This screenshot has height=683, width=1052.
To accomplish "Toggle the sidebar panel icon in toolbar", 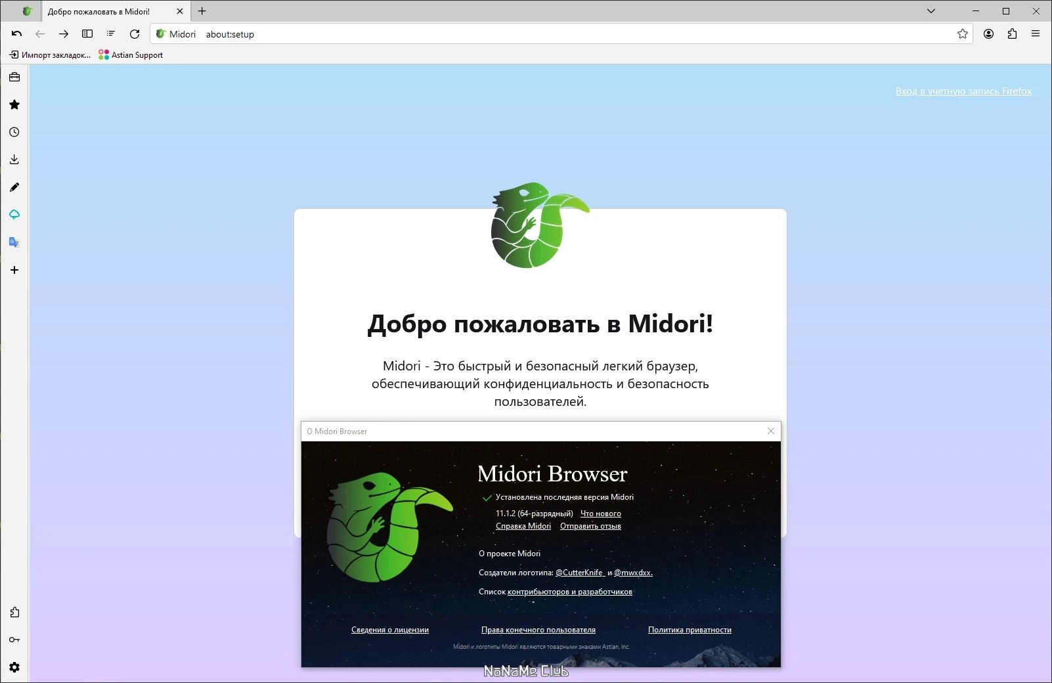I will tap(87, 34).
